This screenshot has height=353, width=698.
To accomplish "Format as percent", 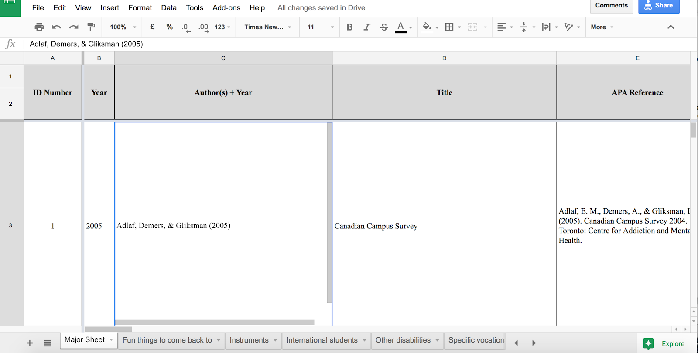I will click(170, 27).
